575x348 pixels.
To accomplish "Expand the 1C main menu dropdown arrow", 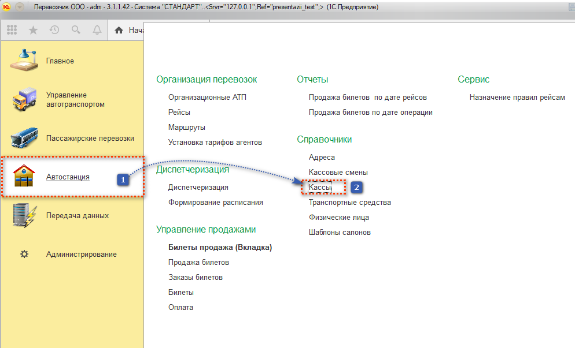I will point(20,7).
